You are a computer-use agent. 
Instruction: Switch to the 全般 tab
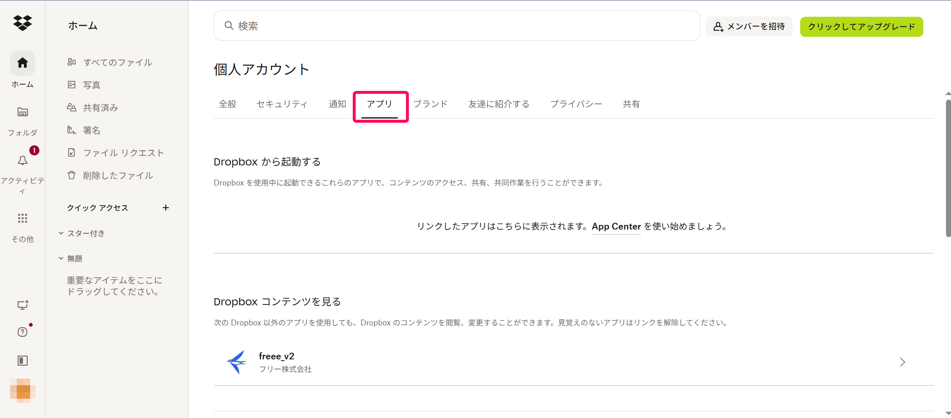[227, 104]
